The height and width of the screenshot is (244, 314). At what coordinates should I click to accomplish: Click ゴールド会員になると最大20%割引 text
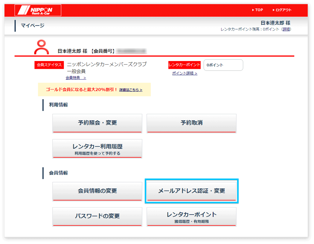tap(82, 89)
